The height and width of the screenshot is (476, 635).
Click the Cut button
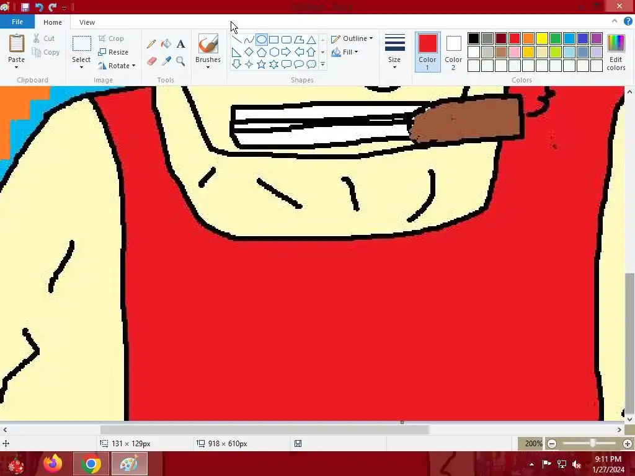[x=44, y=38]
